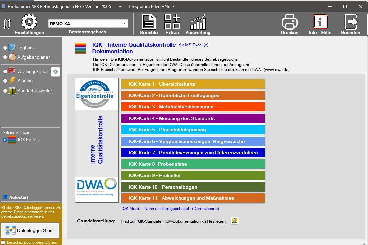Select the Aufgabenplaner radio button
368x245 pixels.
[x=5, y=57]
